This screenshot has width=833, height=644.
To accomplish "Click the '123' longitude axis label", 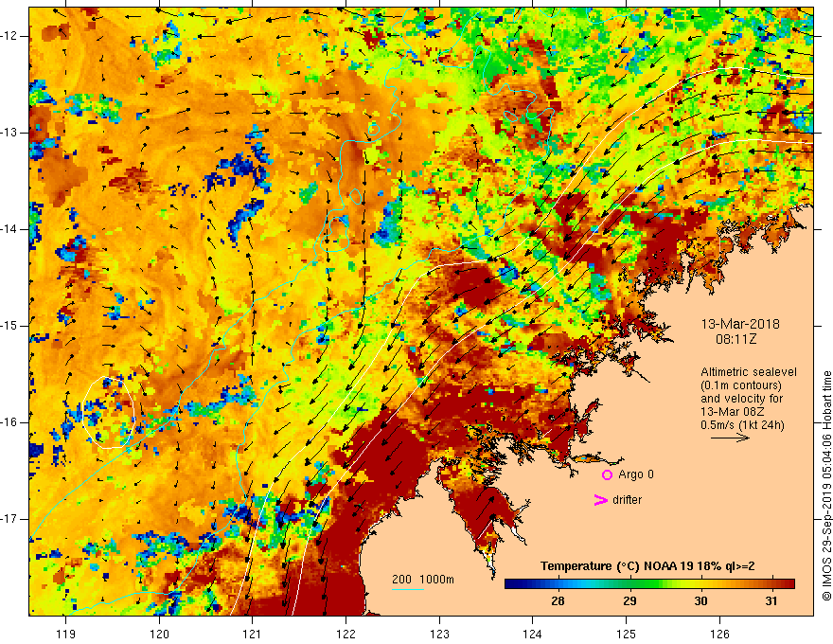I will 439,634.
